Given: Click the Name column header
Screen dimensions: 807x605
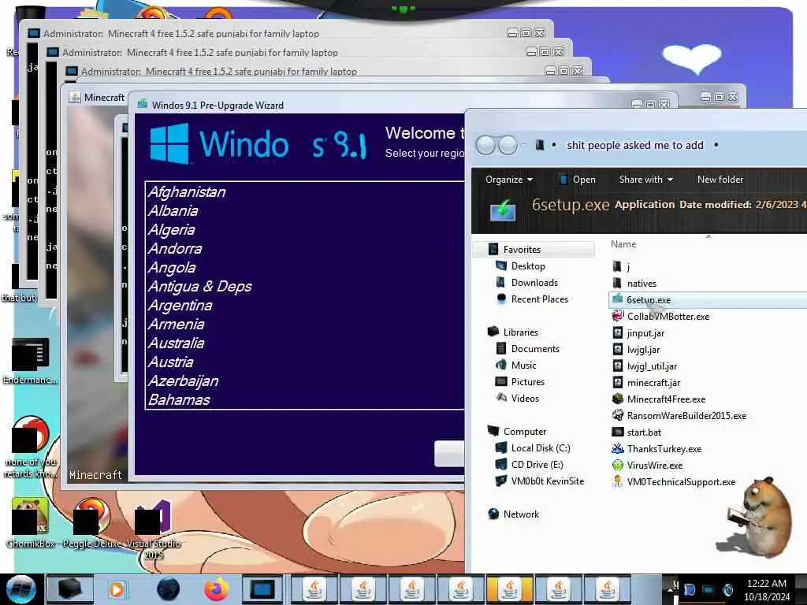Looking at the screenshot, I should pos(623,244).
